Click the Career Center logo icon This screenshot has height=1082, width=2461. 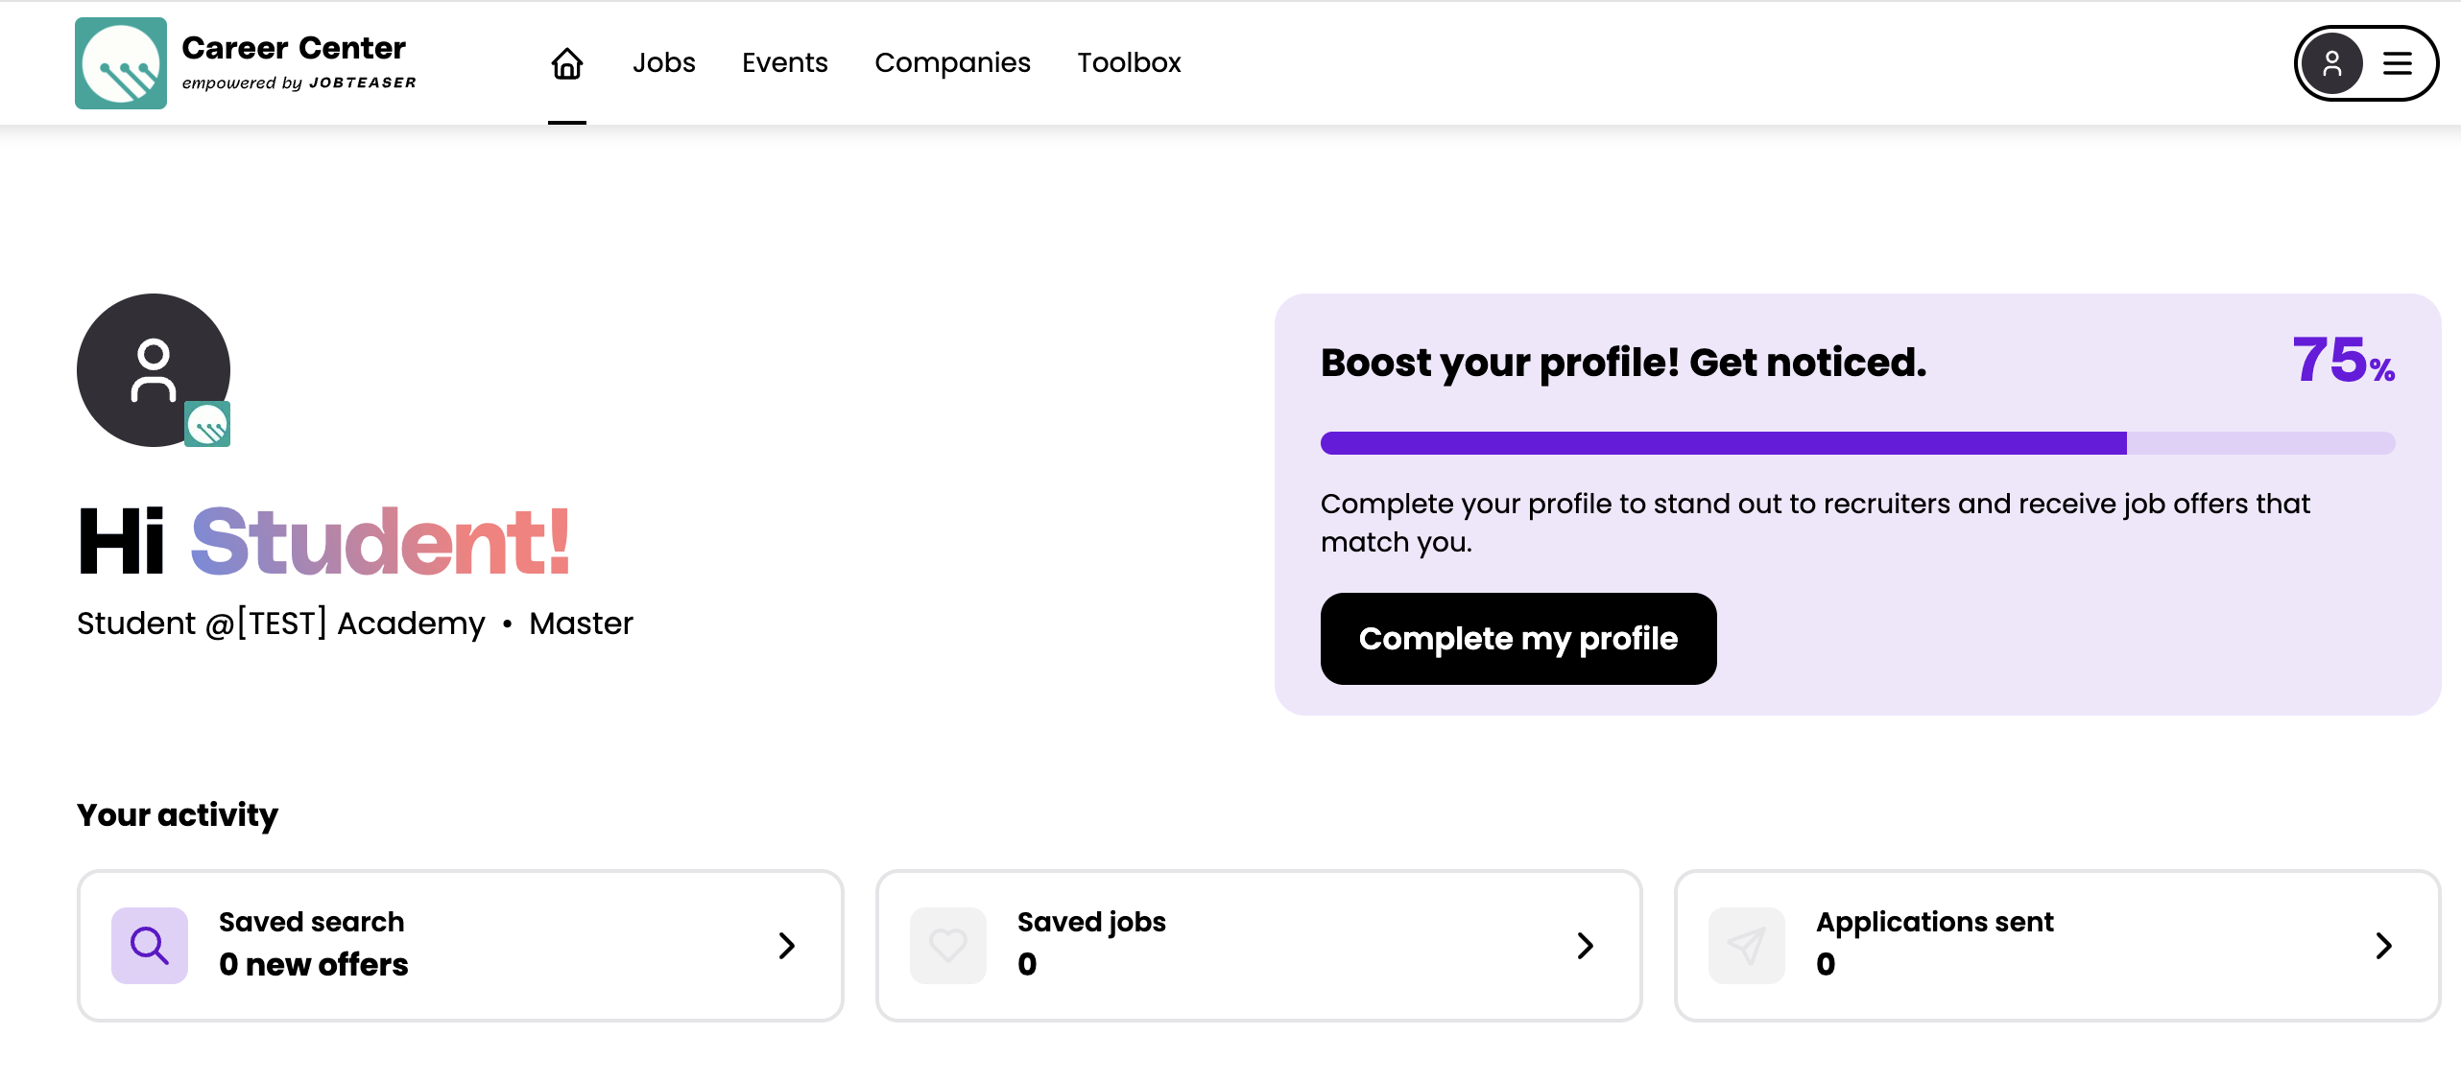[x=121, y=63]
